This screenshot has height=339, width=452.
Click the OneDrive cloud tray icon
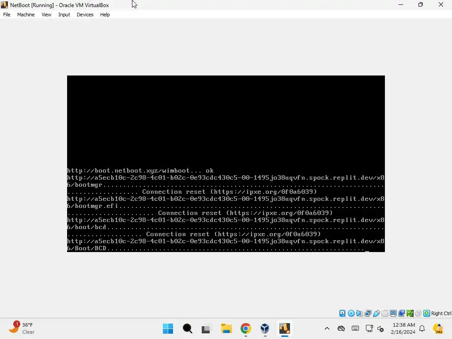point(341,328)
